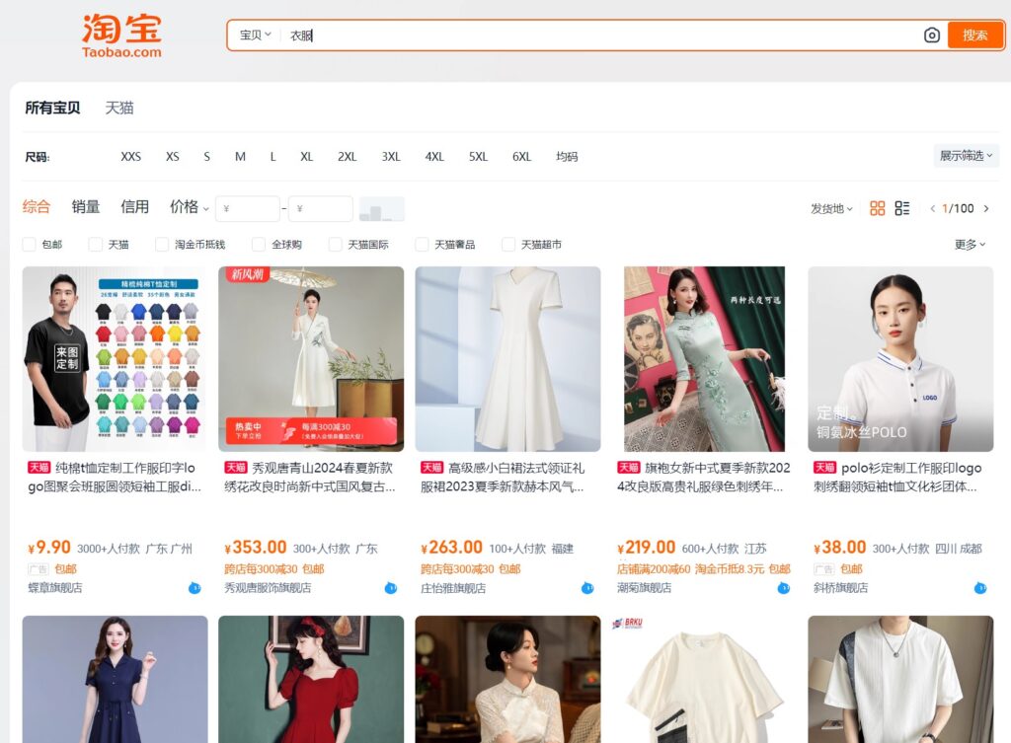
Task: Open 高级感小白裙 product title
Action: 503,477
